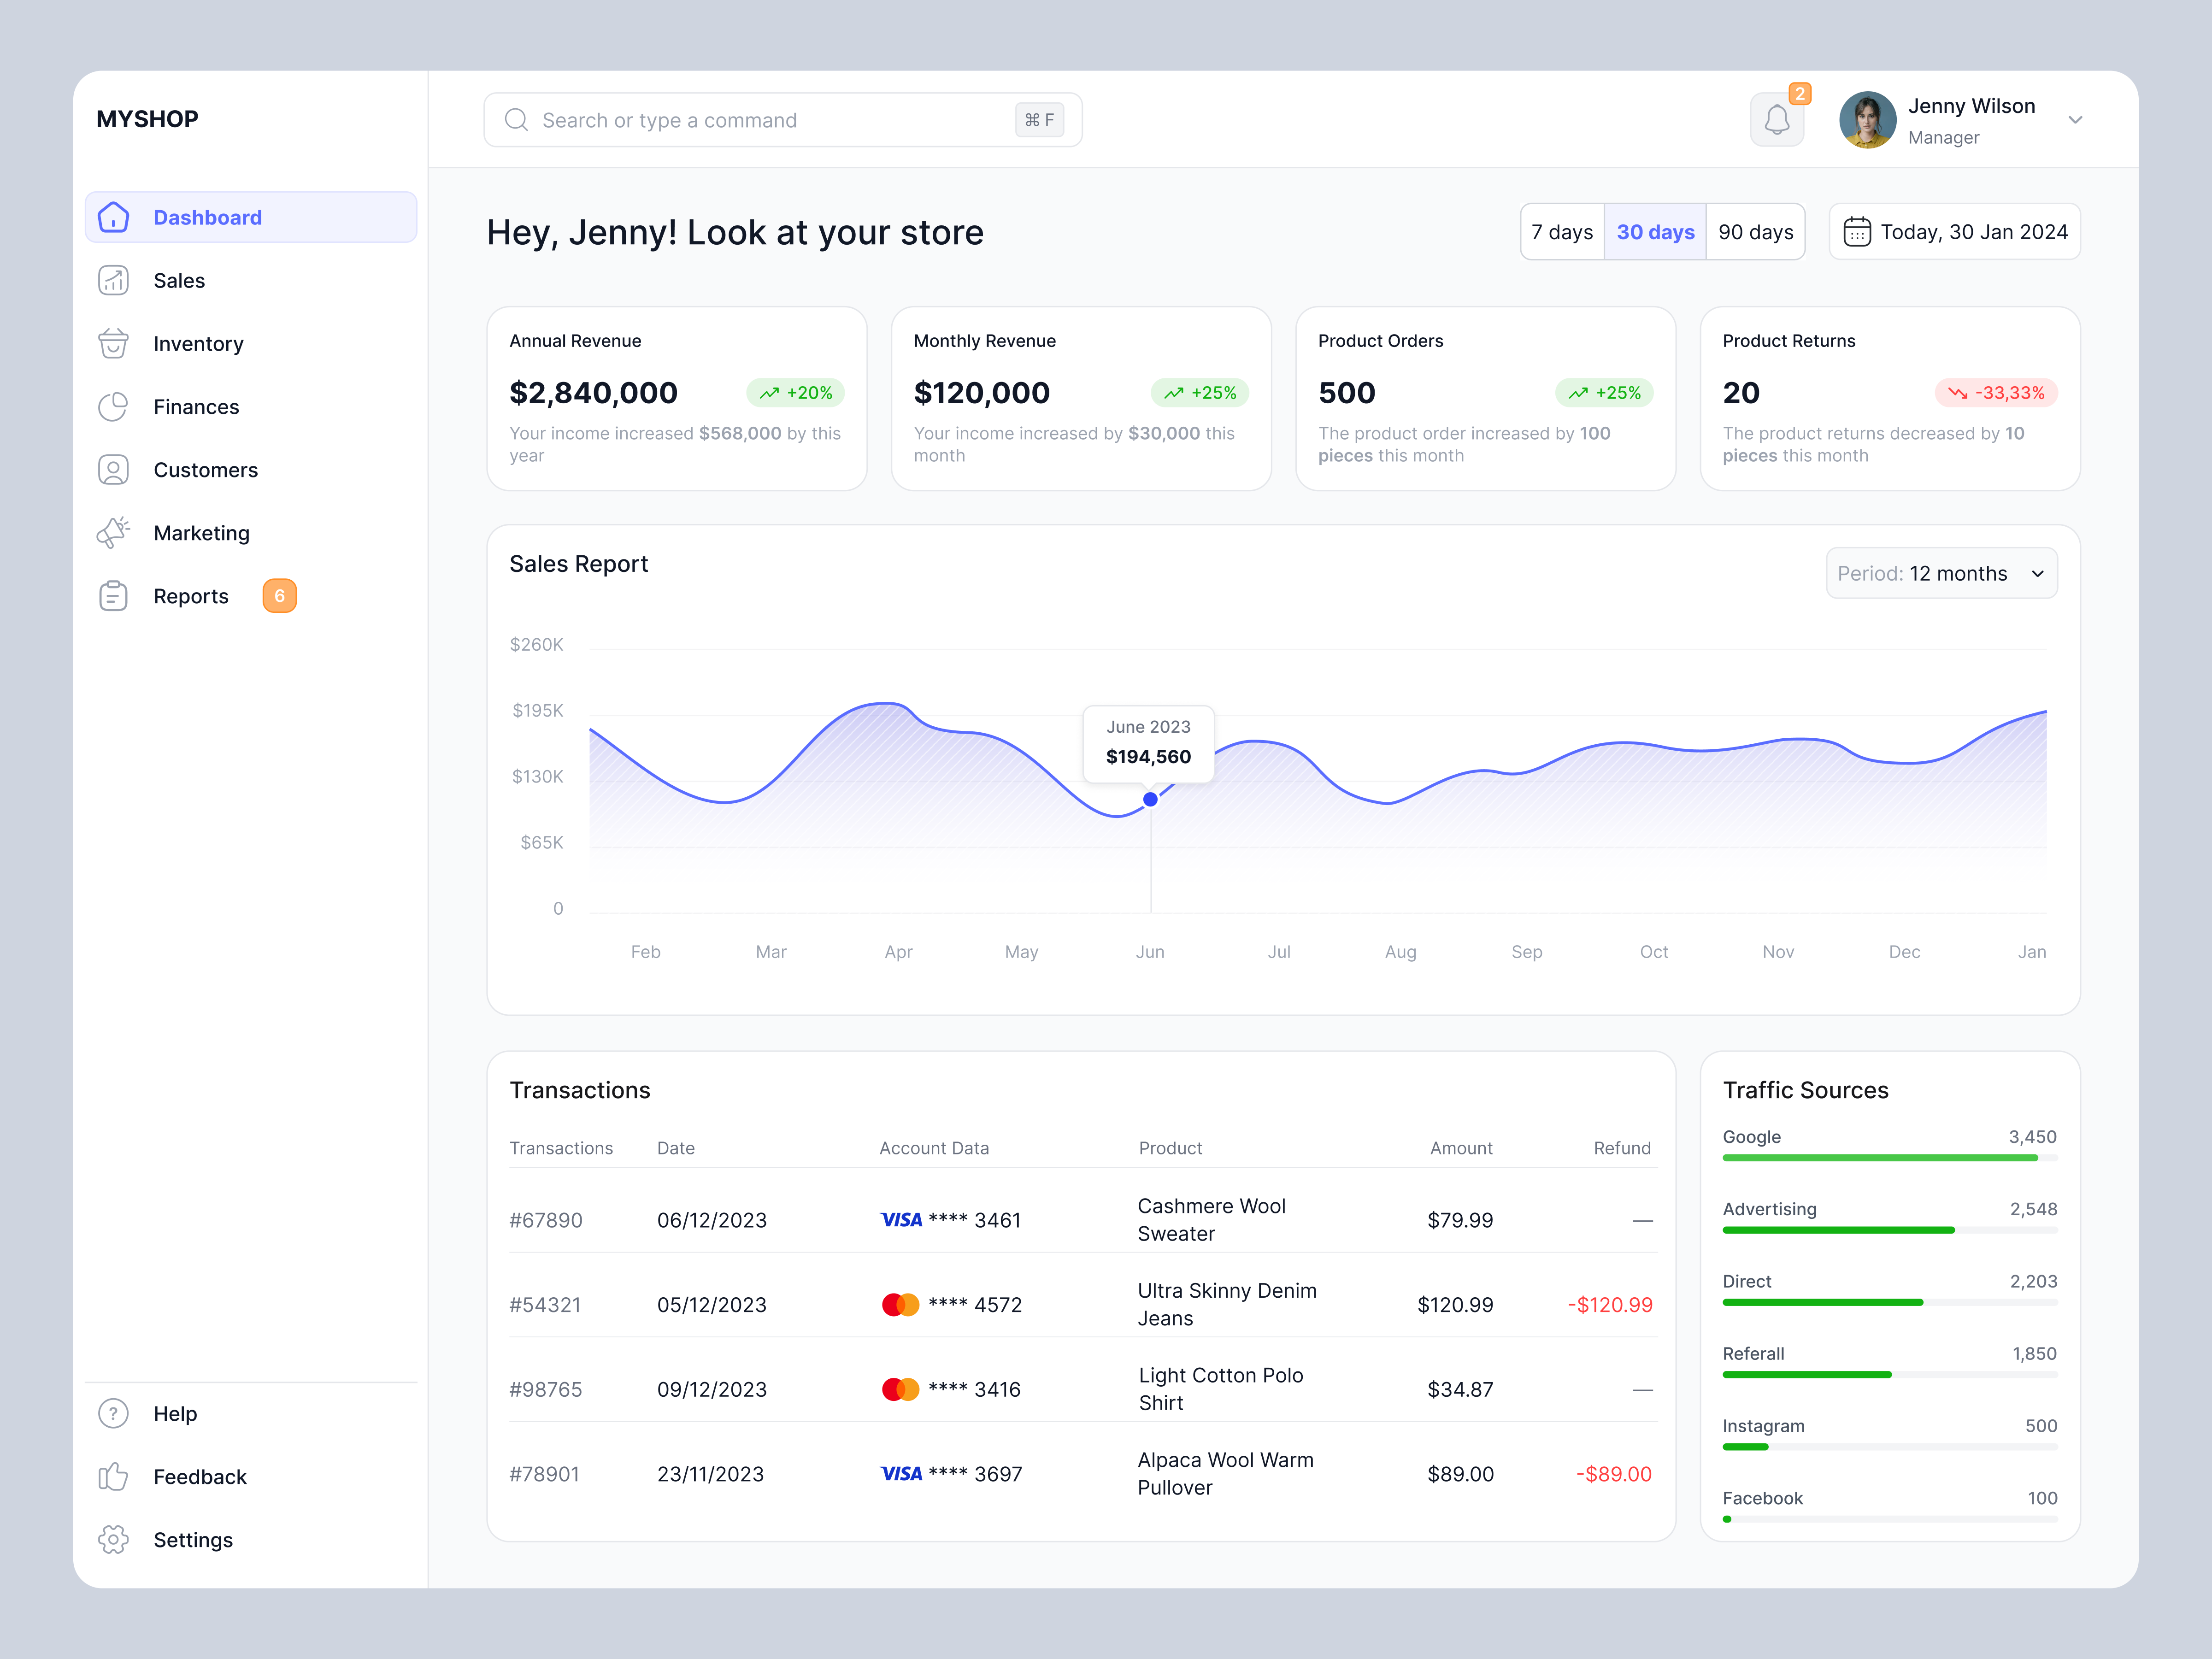Viewport: 2212px width, 1659px height.
Task: Open the date picker for Today, 30 Jan 2024
Action: point(1953,231)
